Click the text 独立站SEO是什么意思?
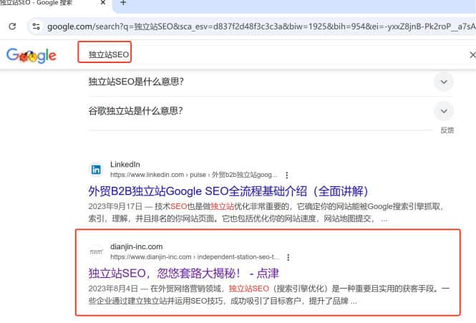 pos(136,82)
